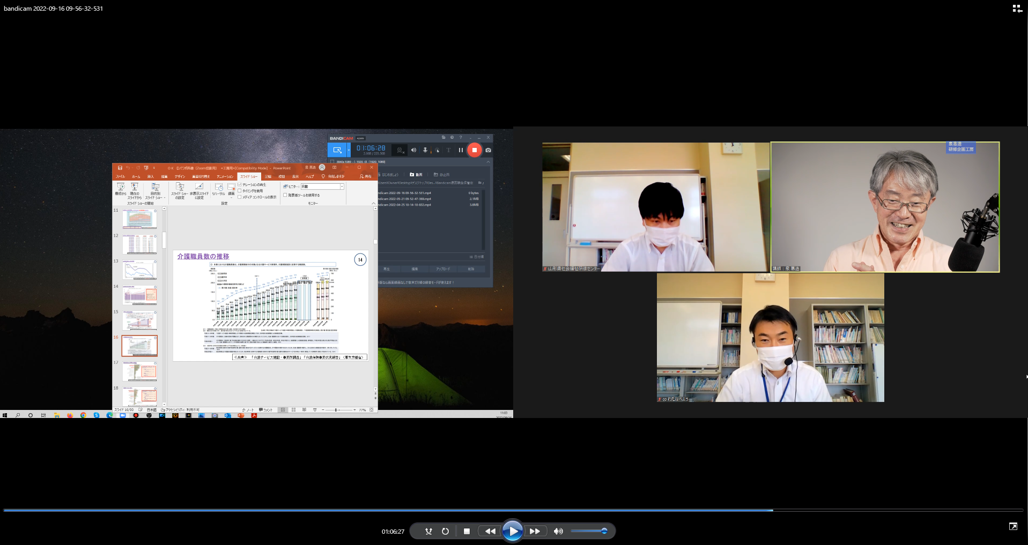The width and height of the screenshot is (1028, 545).
Task: Click Bandicam 再生 button
Action: coord(387,269)
